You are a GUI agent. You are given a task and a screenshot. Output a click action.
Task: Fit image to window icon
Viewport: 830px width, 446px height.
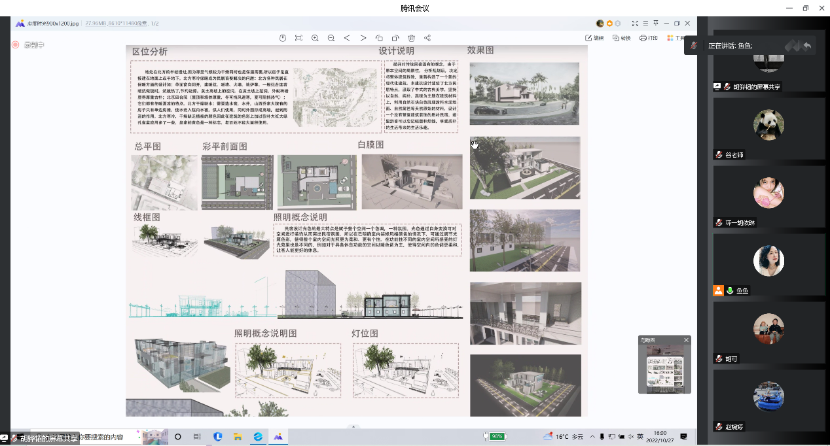tap(298, 38)
